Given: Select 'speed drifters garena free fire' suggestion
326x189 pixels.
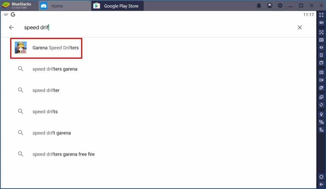Looking at the screenshot, I should click(x=64, y=154).
